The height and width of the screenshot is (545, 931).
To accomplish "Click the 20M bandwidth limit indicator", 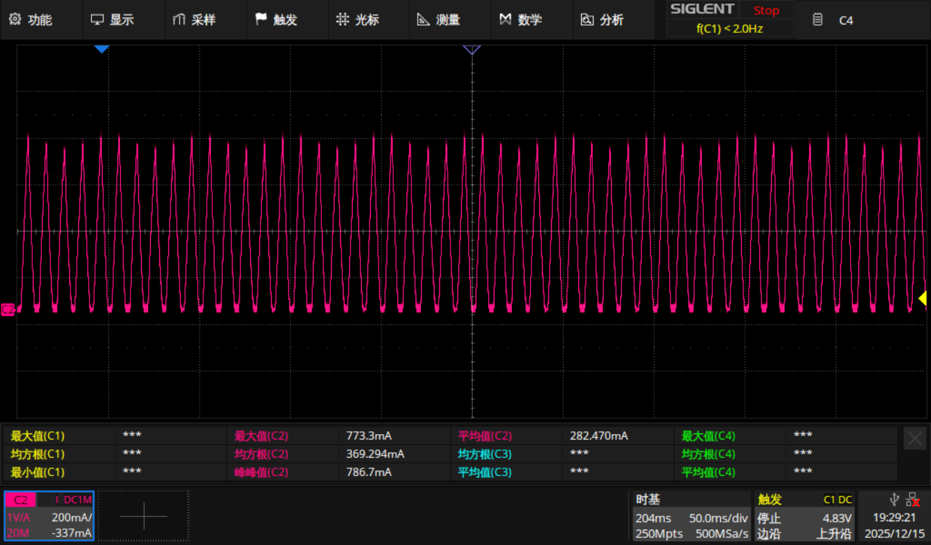I will tap(17, 534).
